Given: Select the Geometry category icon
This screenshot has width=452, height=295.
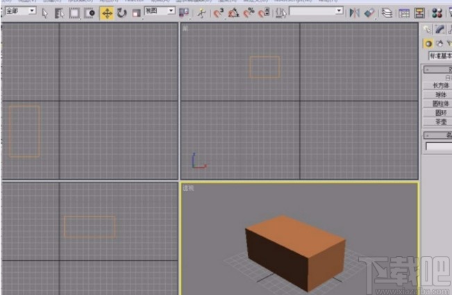Looking at the screenshot, I should coord(428,44).
